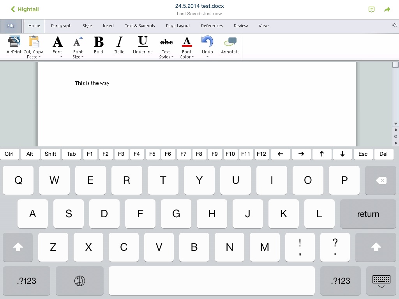Toggle Italic text formatting

119,42
